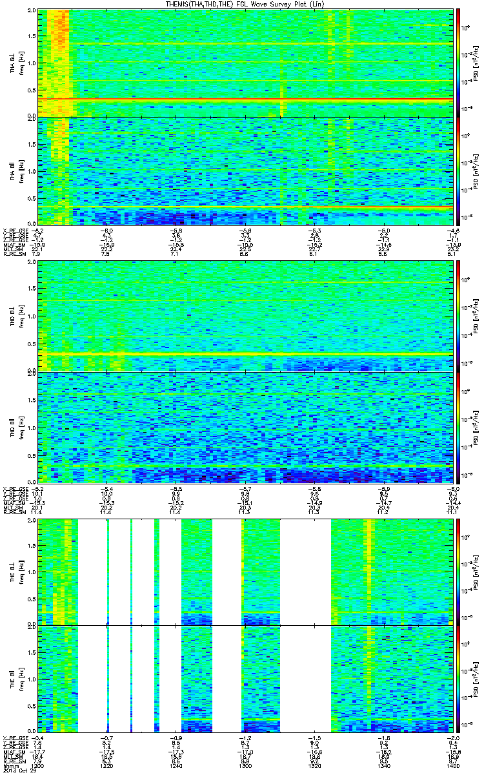Click the '1240' time tick label
The image size is (484, 775).
[x=176, y=765]
